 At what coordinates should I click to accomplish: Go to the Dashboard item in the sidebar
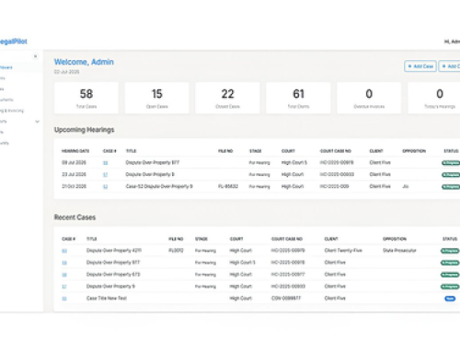[6, 67]
